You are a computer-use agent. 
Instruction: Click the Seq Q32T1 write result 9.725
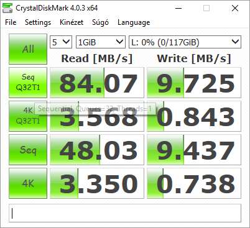click(x=194, y=83)
